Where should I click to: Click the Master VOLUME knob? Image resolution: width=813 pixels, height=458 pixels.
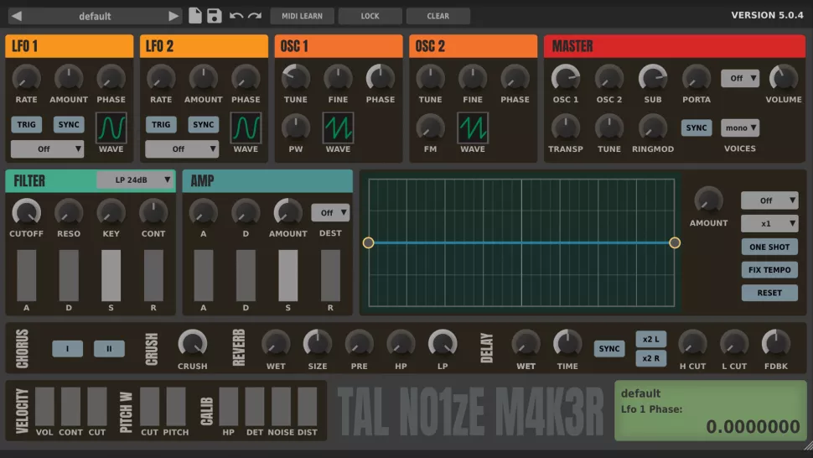(x=784, y=78)
